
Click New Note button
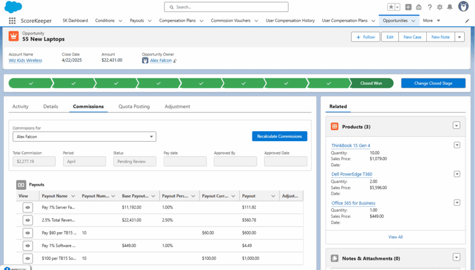coord(441,37)
